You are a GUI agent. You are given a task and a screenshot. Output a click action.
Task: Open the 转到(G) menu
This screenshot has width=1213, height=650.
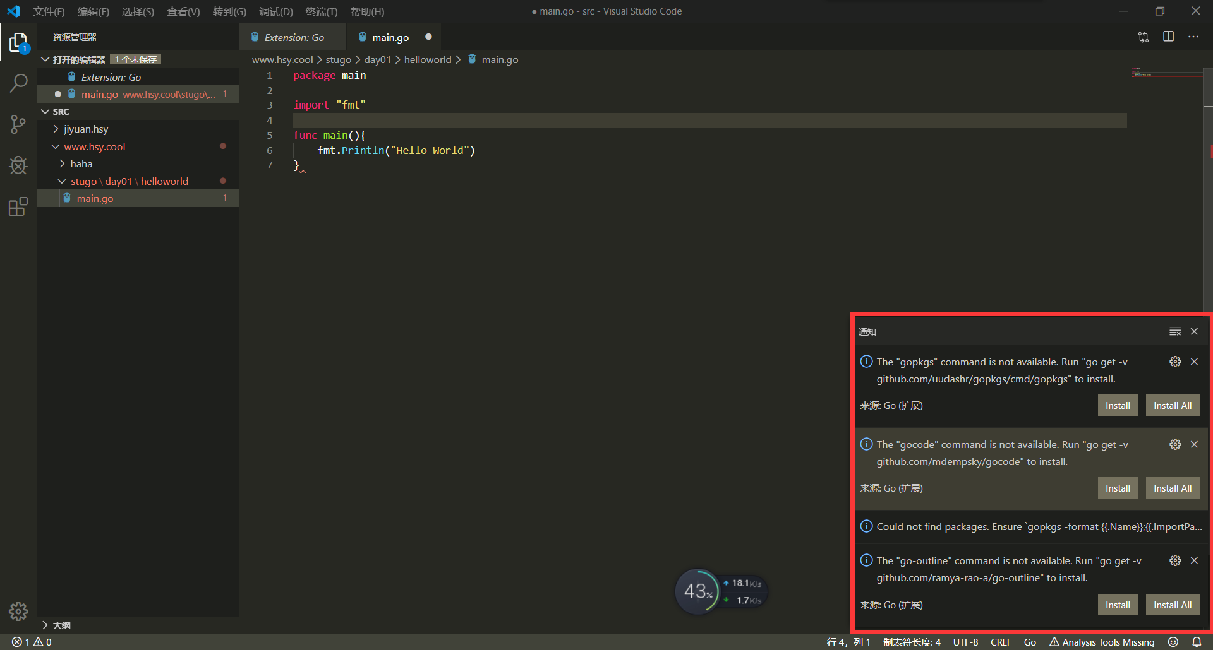tap(229, 11)
